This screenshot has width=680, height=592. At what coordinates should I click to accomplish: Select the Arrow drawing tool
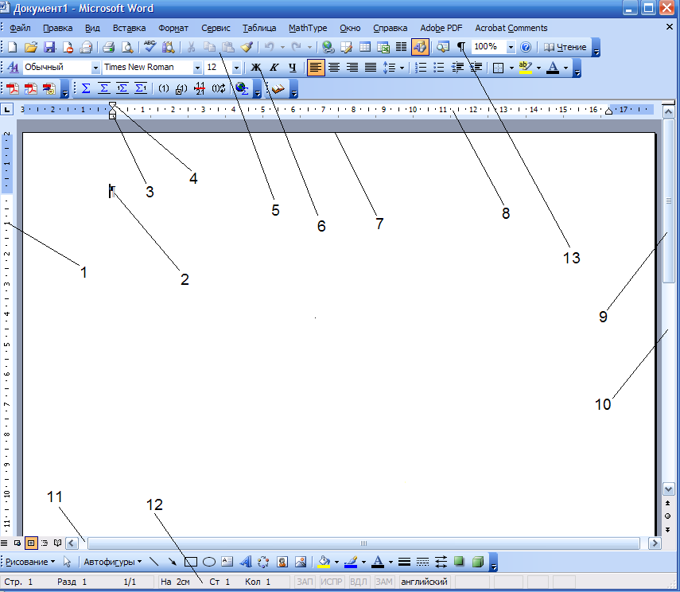(x=173, y=562)
